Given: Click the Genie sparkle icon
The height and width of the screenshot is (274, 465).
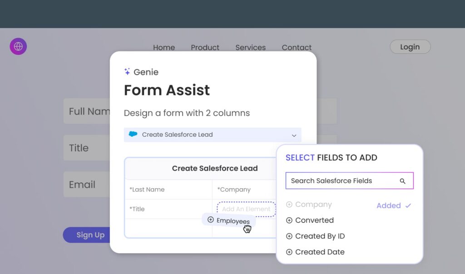Looking at the screenshot, I should [127, 72].
